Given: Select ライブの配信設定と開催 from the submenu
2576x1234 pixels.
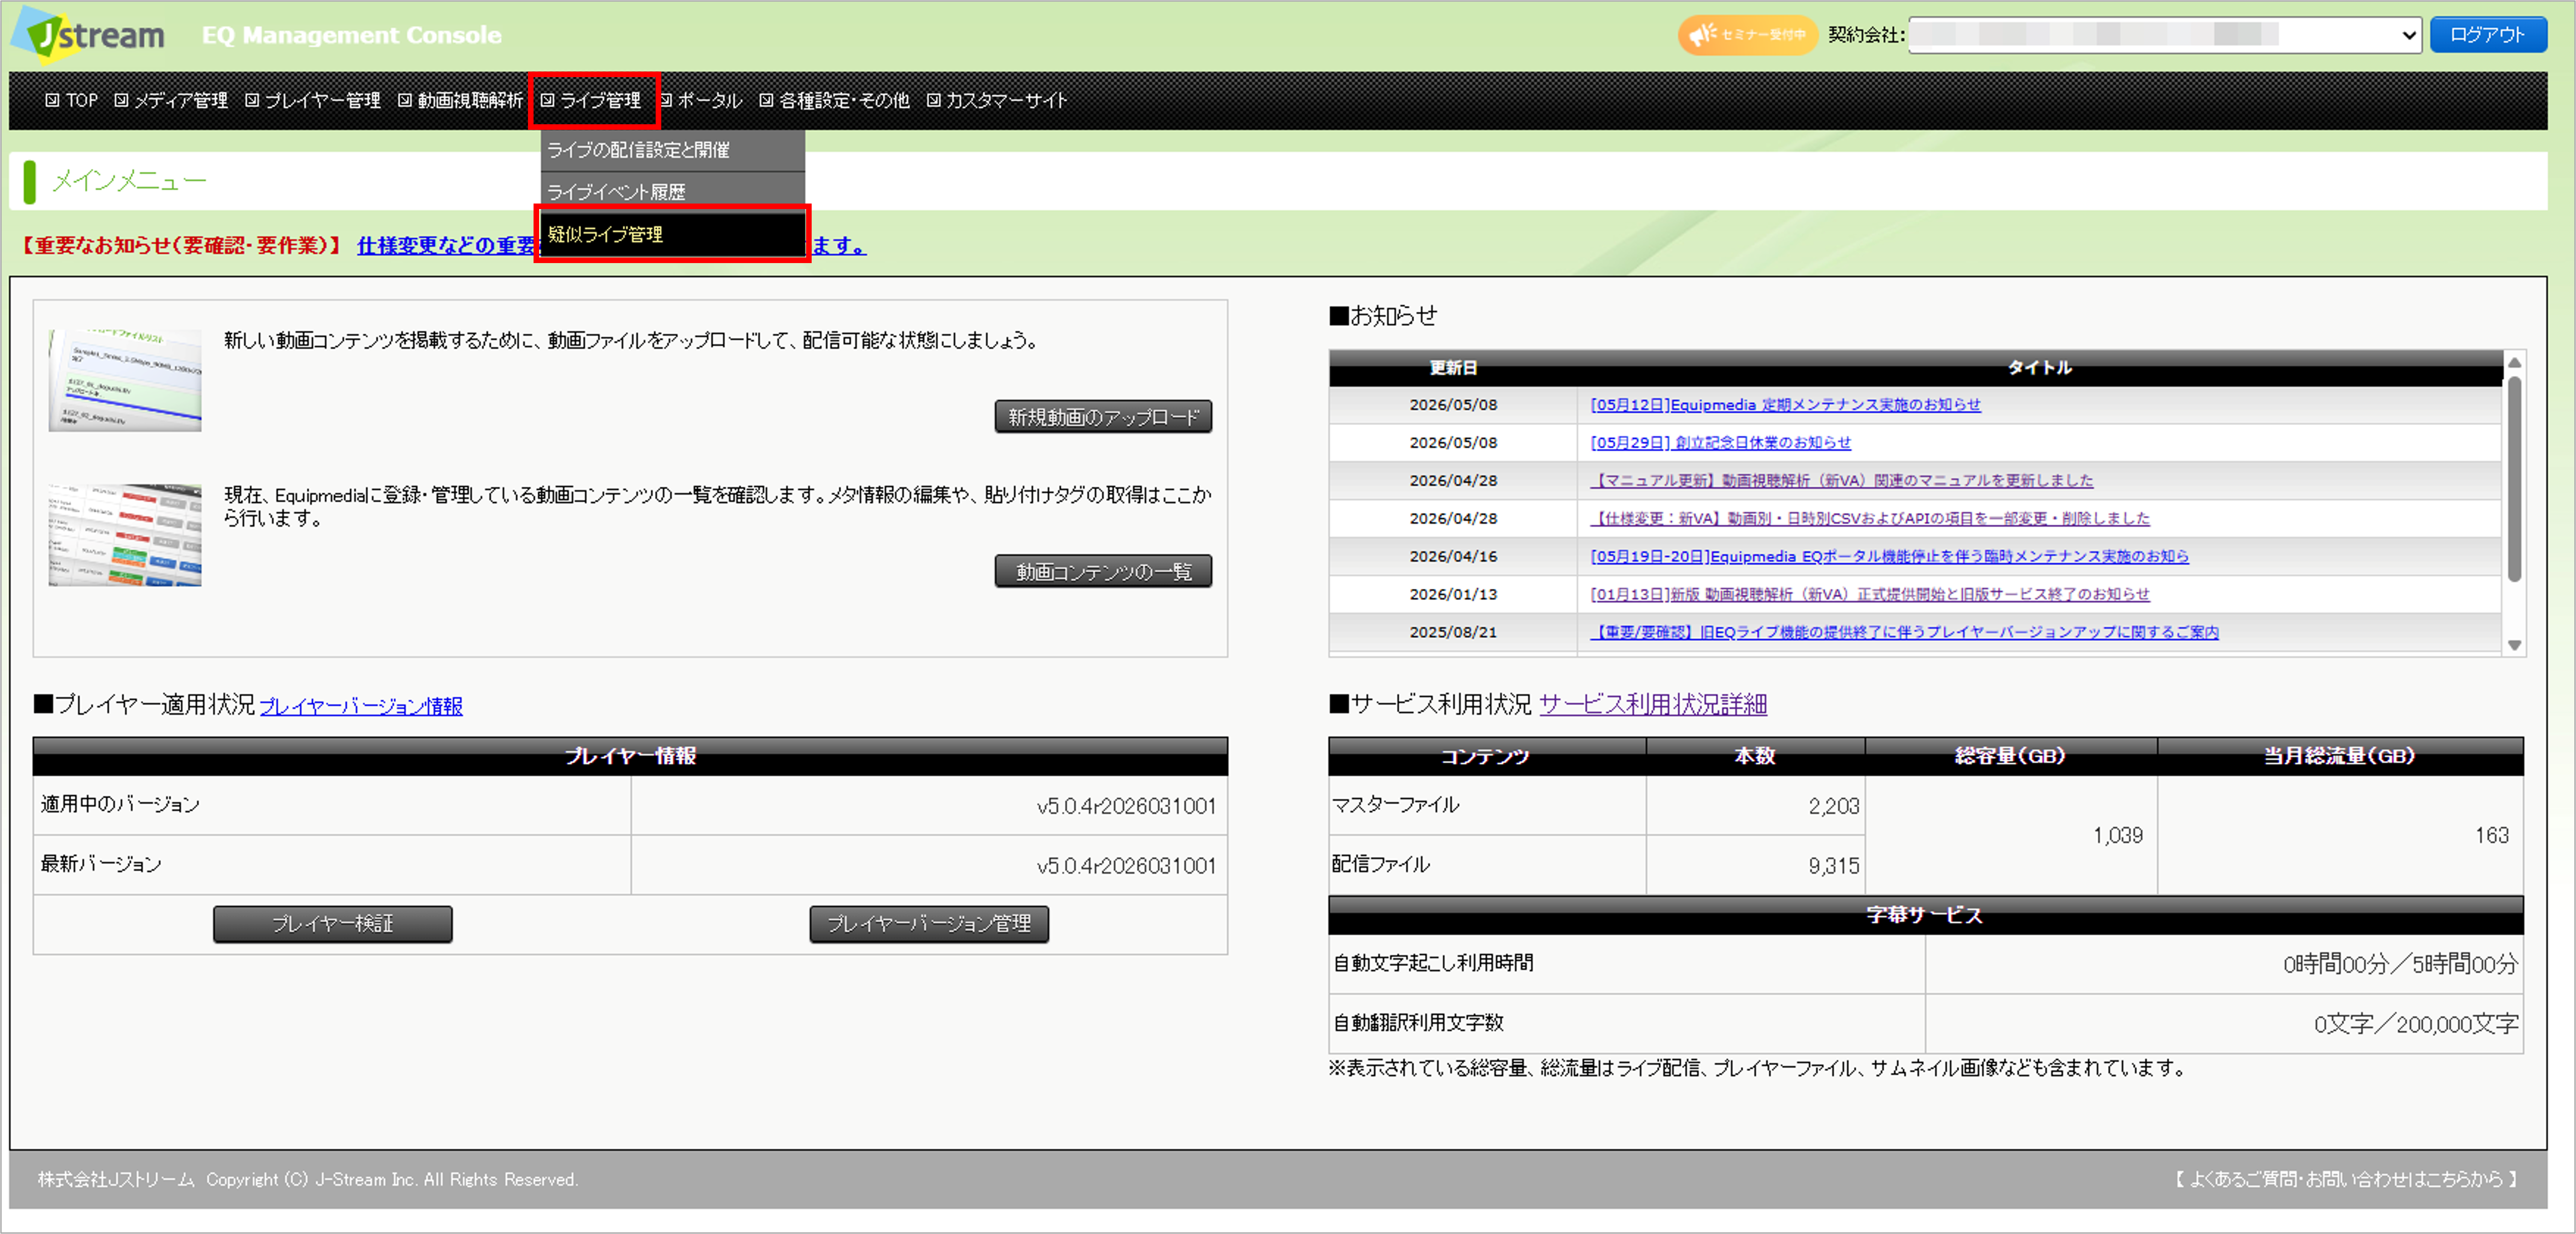Looking at the screenshot, I should coord(673,150).
